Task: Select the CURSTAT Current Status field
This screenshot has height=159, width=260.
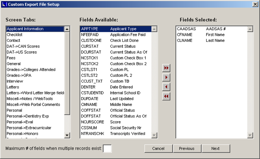Action: coord(116,46)
